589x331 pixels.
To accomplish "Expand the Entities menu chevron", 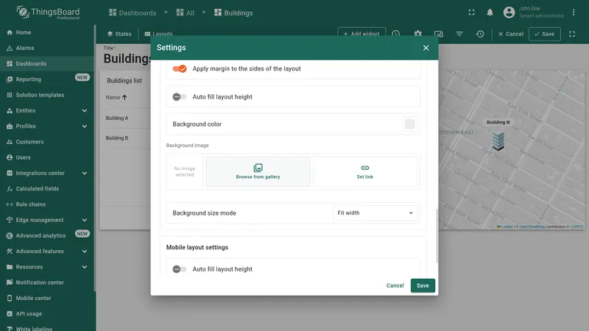I will coord(85,111).
